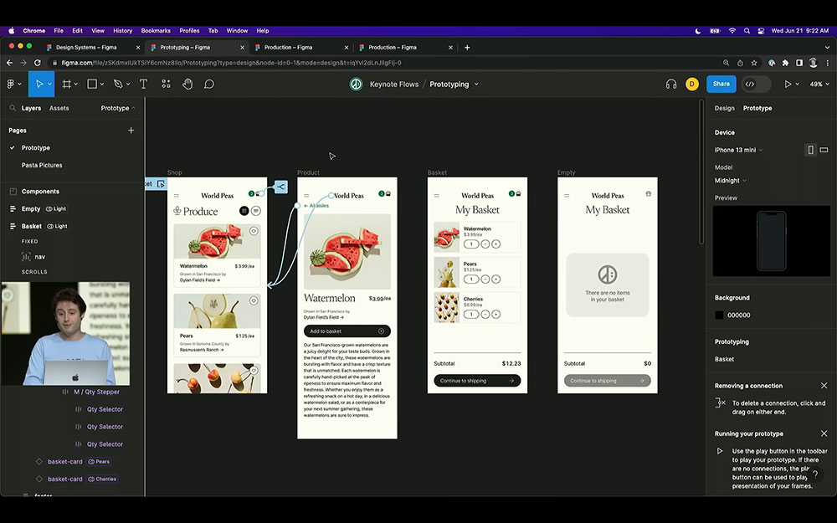Click the headphones audio icon
837x523 pixels.
(x=670, y=84)
